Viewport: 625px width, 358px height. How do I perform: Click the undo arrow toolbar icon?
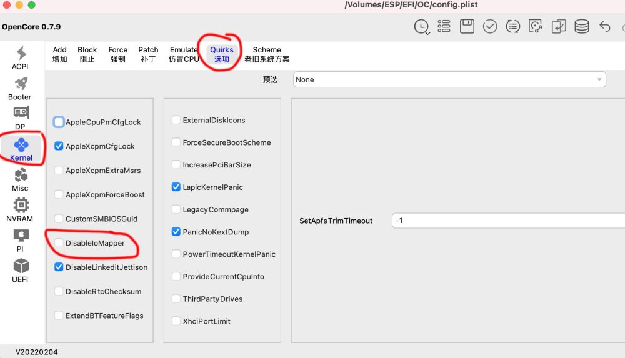[604, 27]
